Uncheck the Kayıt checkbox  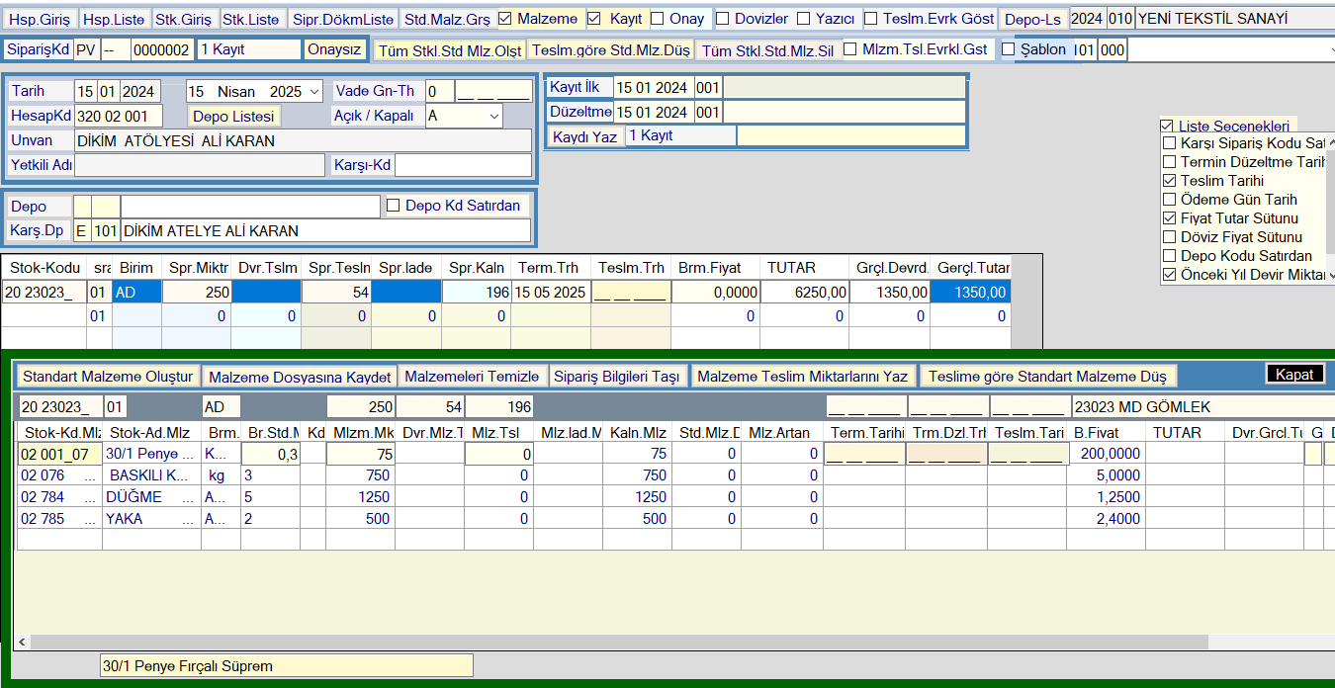coord(594,18)
